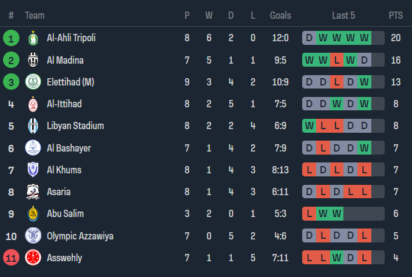This screenshot has height=277, width=412.
Task: Click the Libyan Stadium team crest
Action: [33, 126]
